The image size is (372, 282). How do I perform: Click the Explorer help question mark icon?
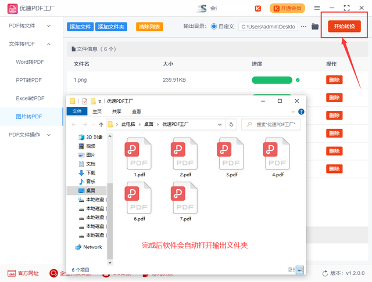(x=301, y=111)
